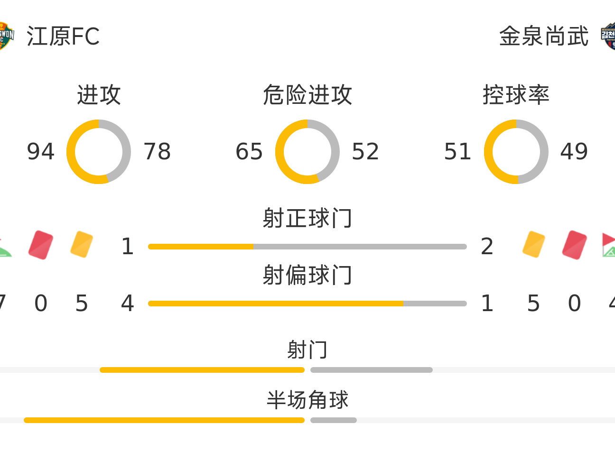Click the 射门 yellow bar for 江原FC
Viewport: 615px width, 461px height.
click(202, 370)
